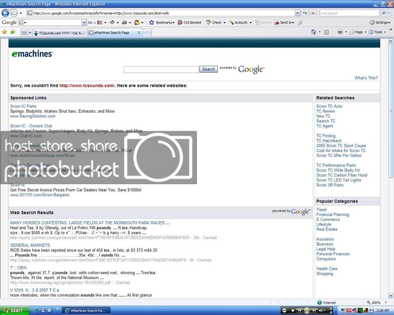Click the eMachines logo
Image resolution: width=394 pixels, height=315 pixels.
[32, 54]
